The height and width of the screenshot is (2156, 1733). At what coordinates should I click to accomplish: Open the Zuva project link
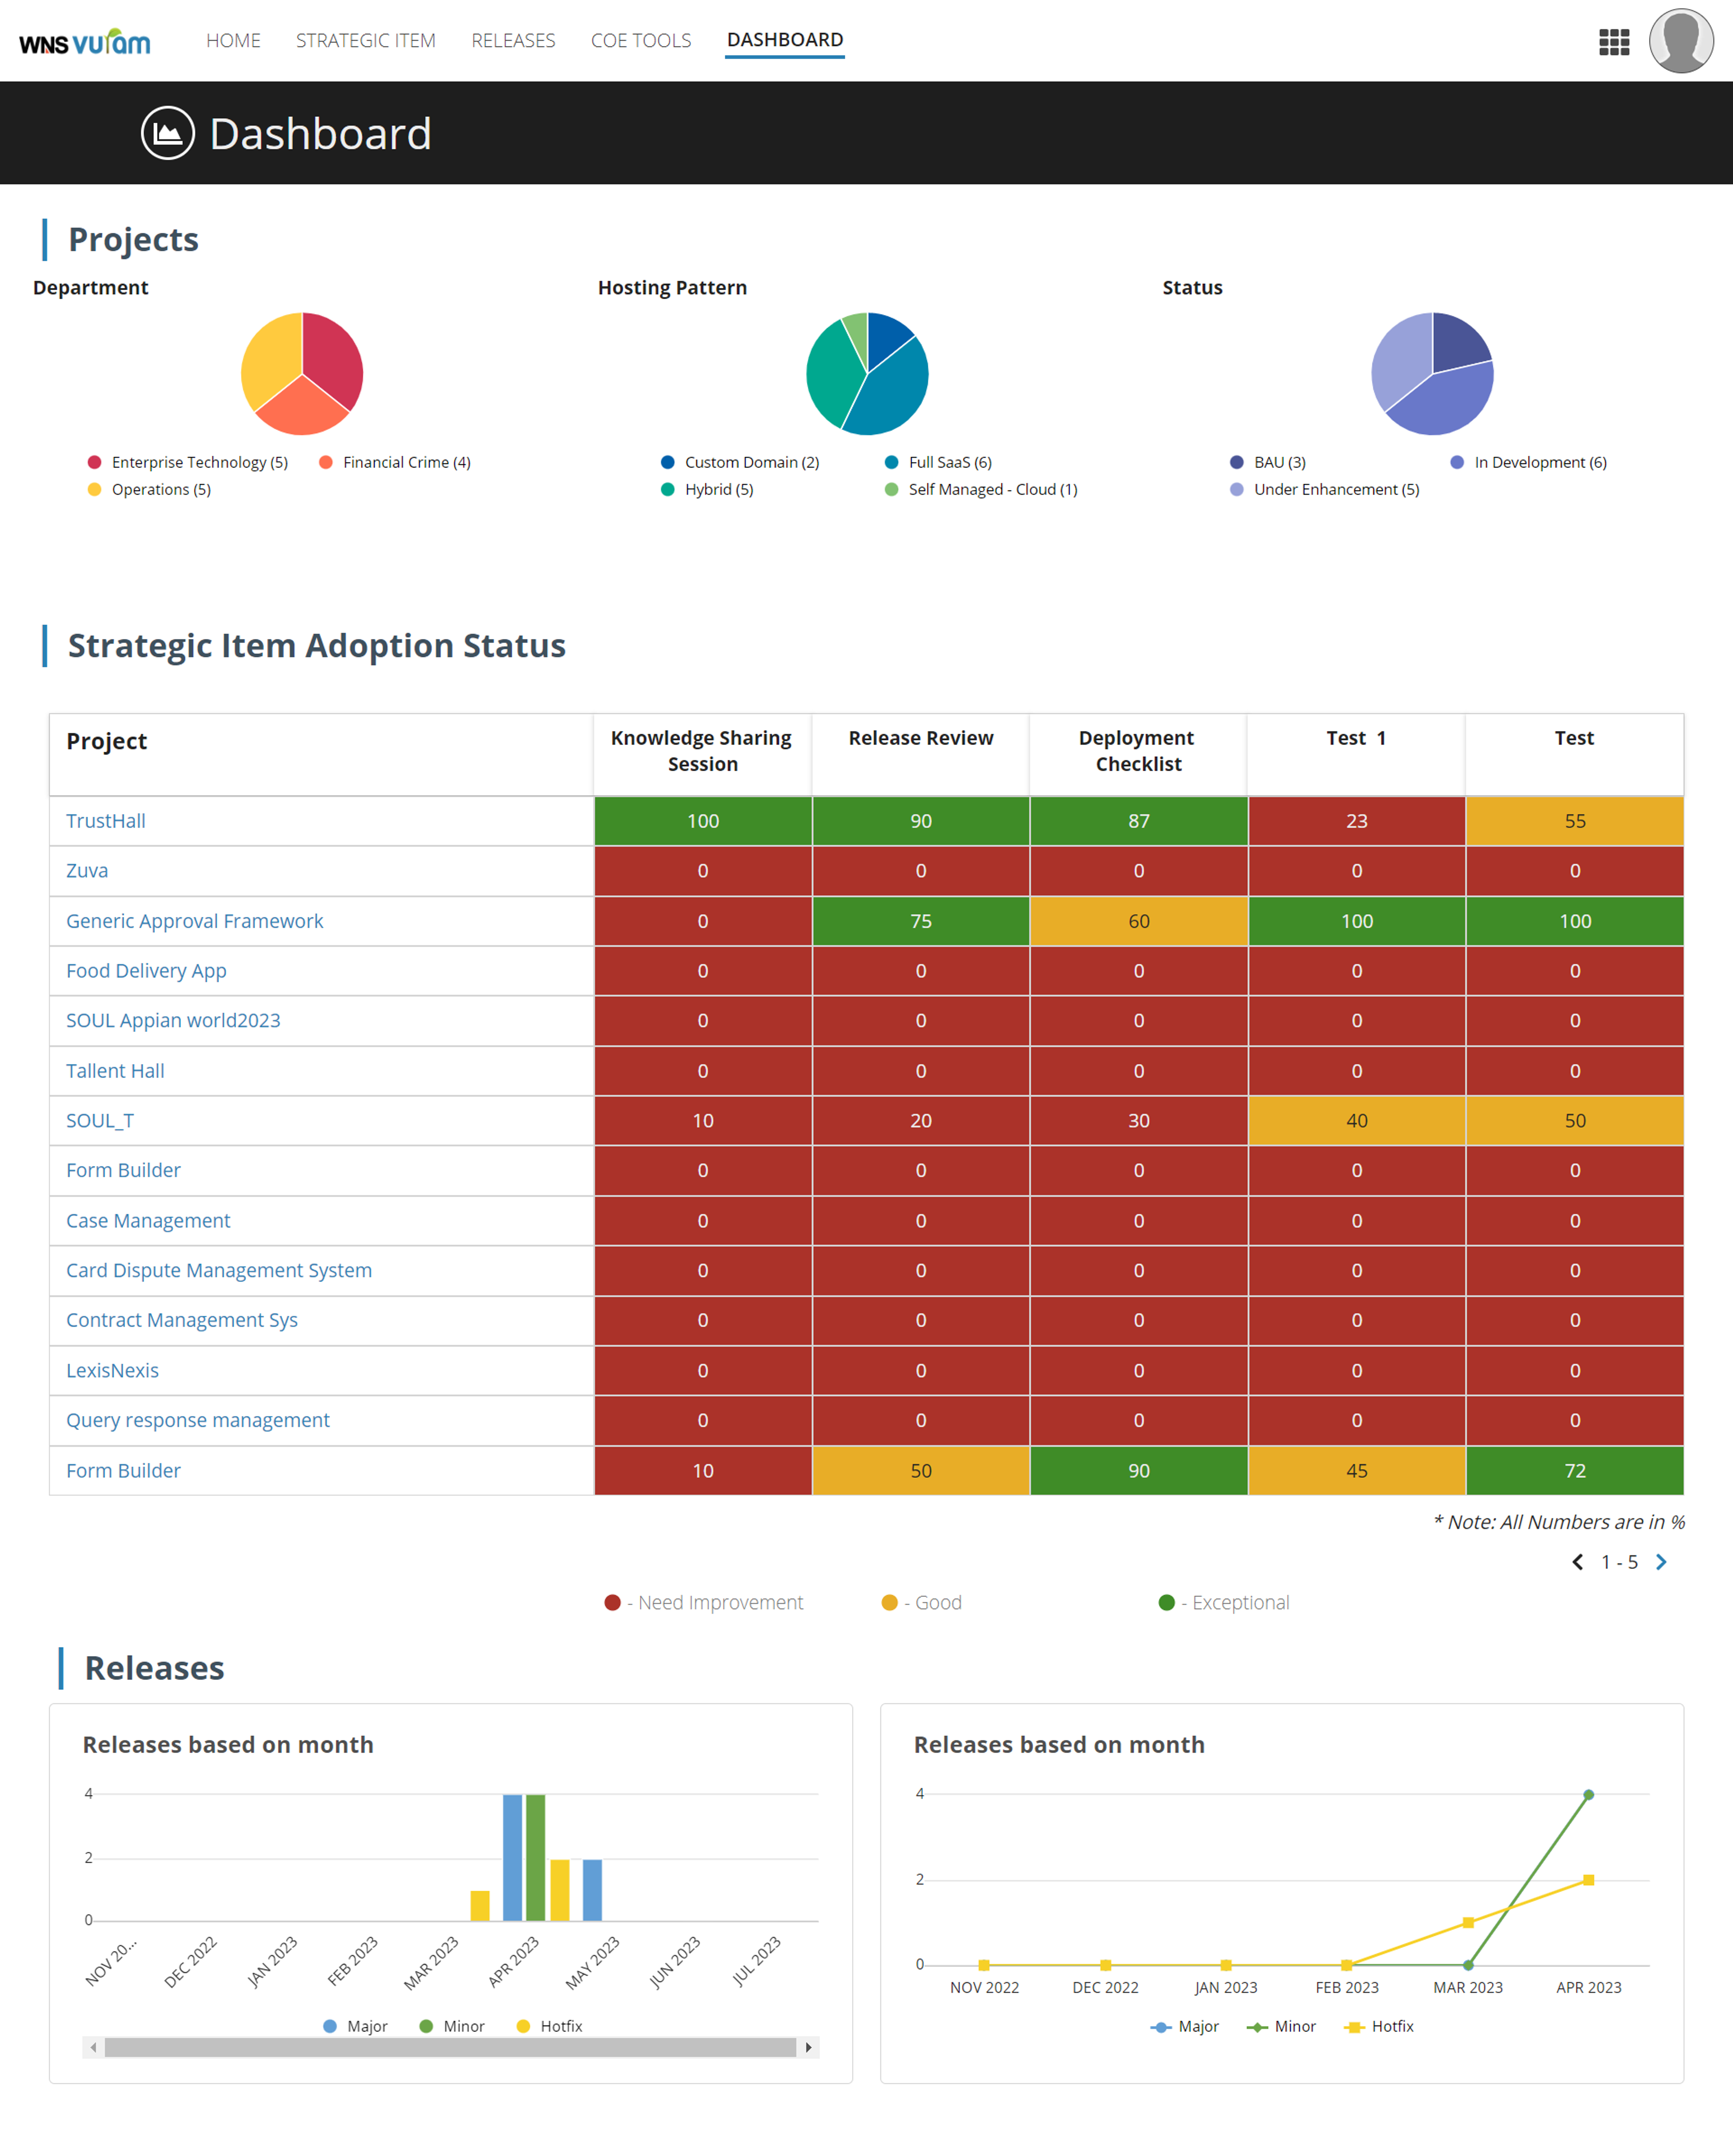pyautogui.click(x=87, y=871)
